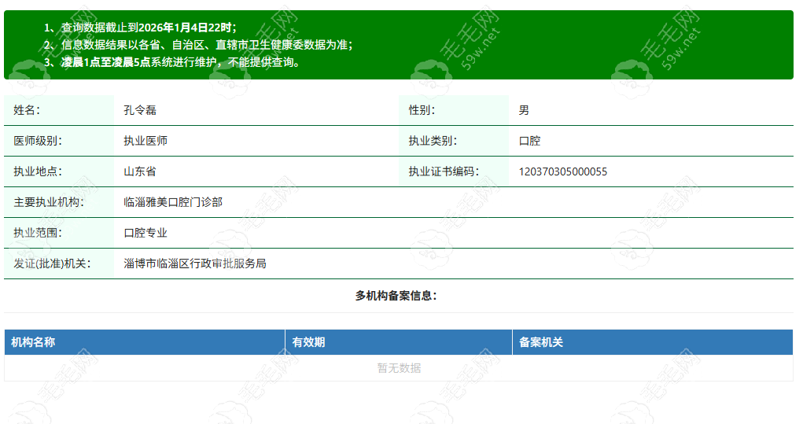The image size is (803, 424).
Task: Select the location value 山东省
Action: tap(140, 171)
